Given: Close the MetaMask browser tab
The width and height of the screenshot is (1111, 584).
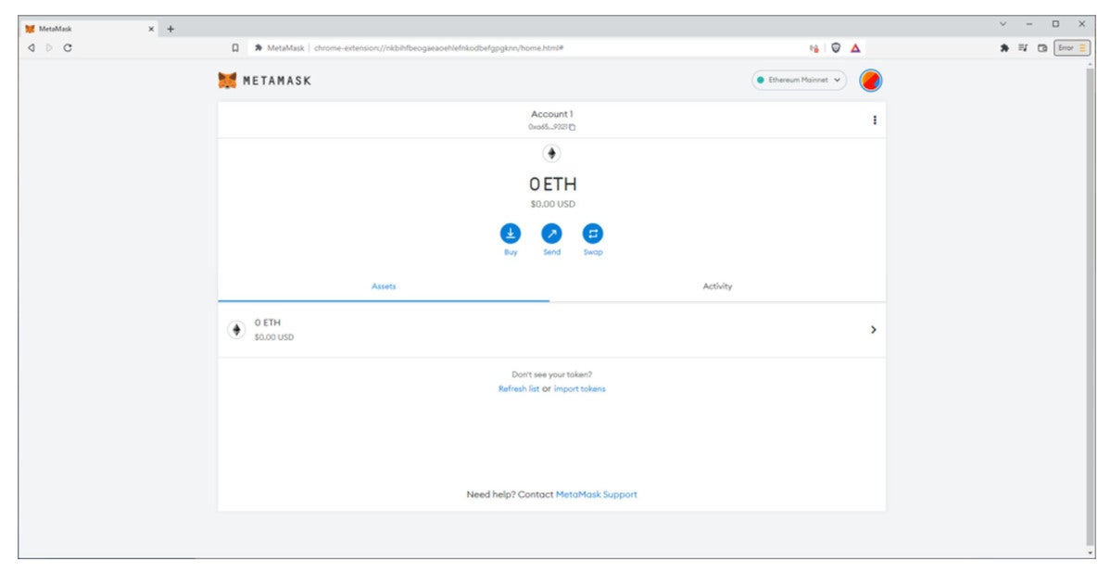Looking at the screenshot, I should [151, 29].
